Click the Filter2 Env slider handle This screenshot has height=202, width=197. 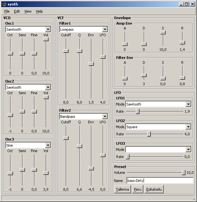coord(91,168)
